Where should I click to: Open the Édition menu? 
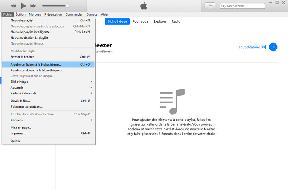point(21,14)
